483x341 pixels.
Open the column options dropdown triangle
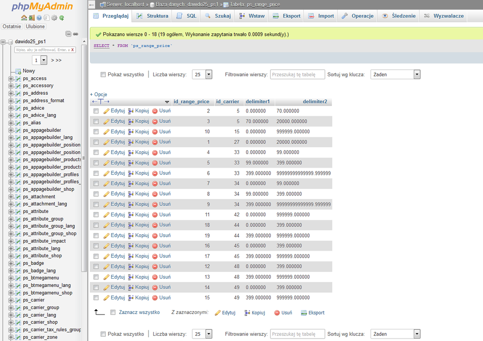click(167, 102)
